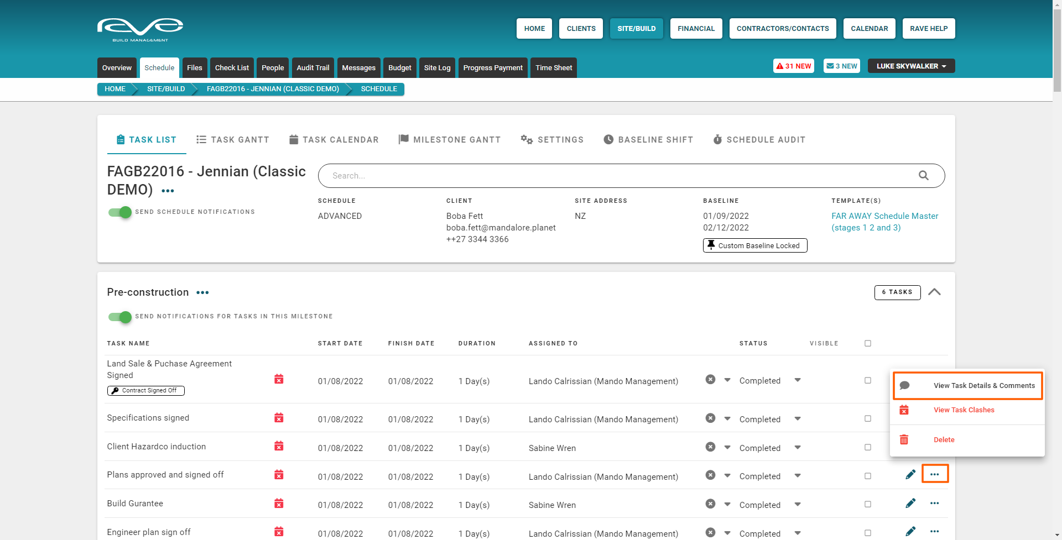Disable notifications for this milestone's tasks
Image resolution: width=1062 pixels, height=540 pixels.
click(x=120, y=317)
